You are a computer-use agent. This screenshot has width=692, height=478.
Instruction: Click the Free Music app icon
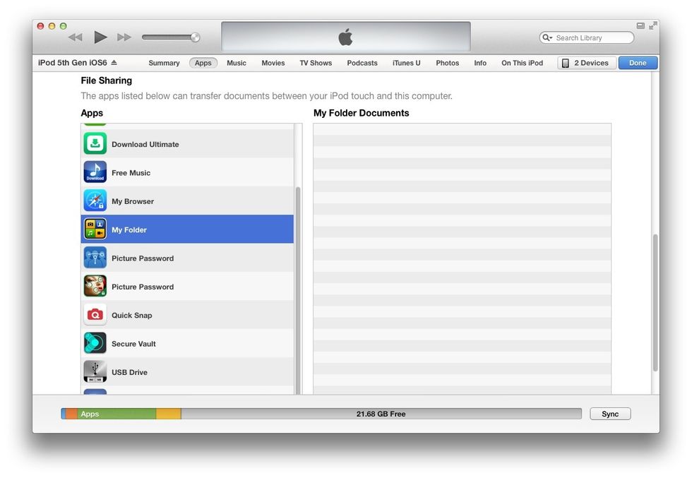pyautogui.click(x=95, y=172)
